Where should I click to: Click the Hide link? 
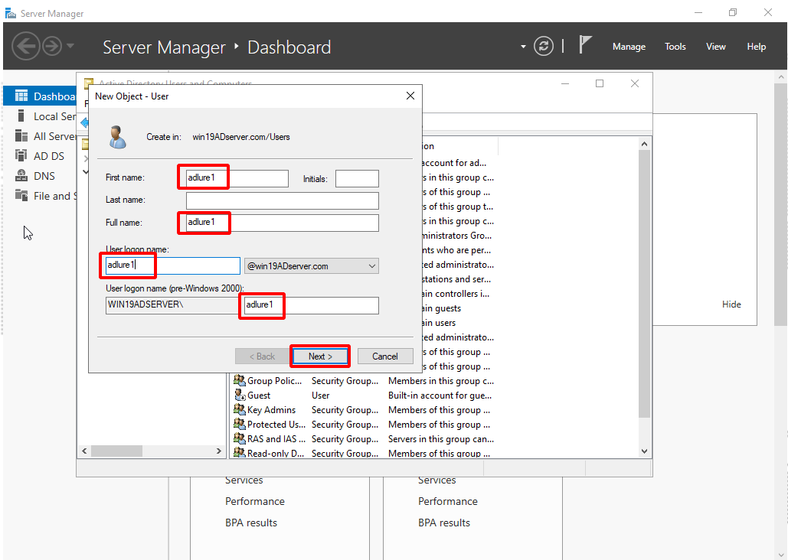coord(731,304)
